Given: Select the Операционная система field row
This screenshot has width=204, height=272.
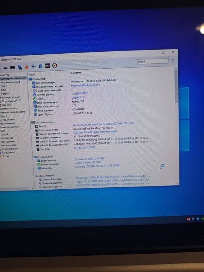Looking at the screenshot, I should 48,87.
